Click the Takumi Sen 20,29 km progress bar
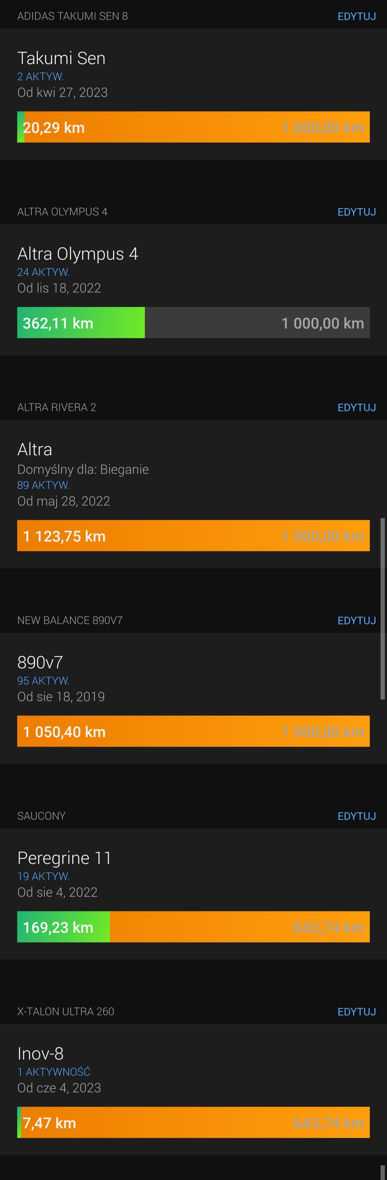 (193, 127)
